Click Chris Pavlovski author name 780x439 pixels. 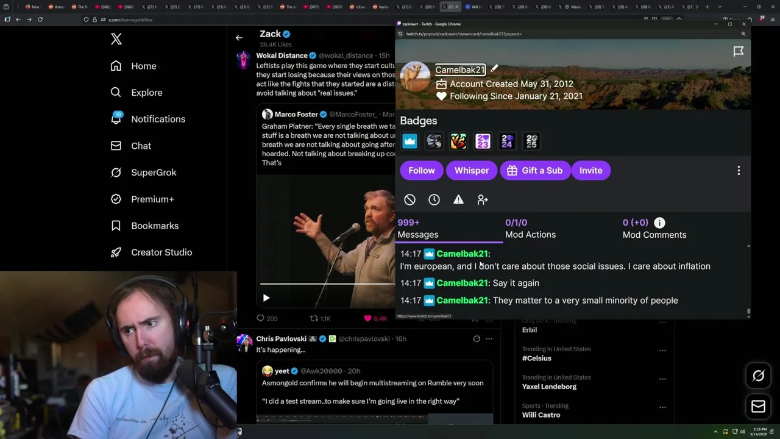pyautogui.click(x=281, y=338)
